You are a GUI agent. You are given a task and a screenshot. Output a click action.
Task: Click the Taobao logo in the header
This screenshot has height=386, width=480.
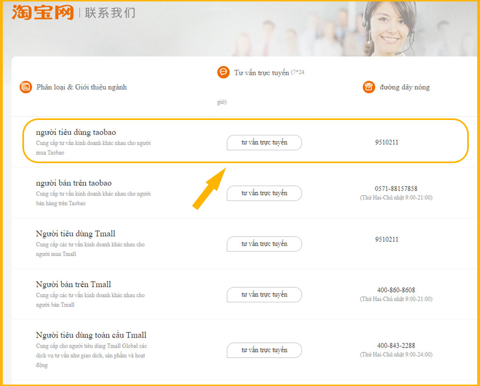42,12
